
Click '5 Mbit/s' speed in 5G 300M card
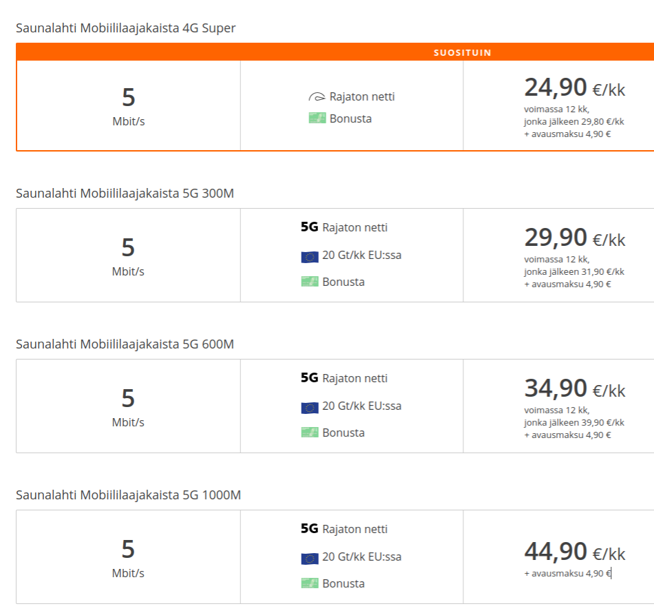128,257
